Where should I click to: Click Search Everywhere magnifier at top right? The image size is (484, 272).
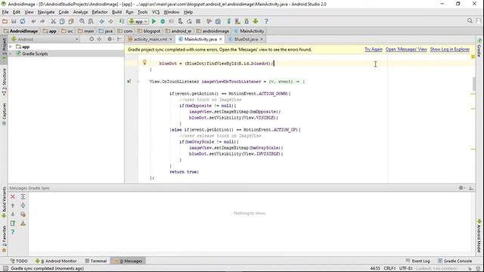coord(470,21)
